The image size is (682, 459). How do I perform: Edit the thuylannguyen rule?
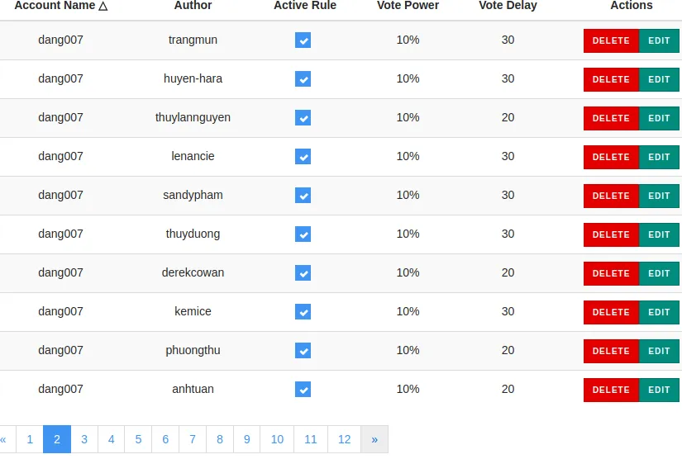(x=659, y=118)
